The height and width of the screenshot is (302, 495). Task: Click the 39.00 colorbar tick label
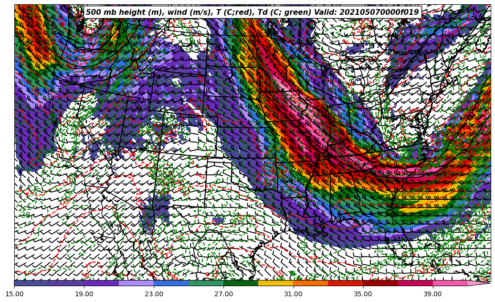click(432, 293)
